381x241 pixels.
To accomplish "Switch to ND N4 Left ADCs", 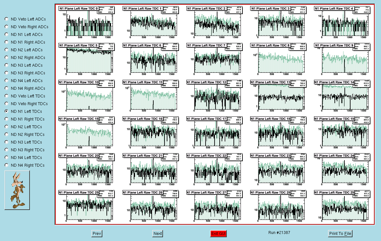I will coord(6,80).
